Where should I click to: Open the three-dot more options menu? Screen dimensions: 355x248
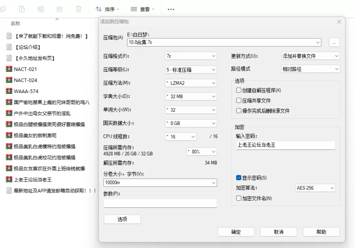(171, 9)
